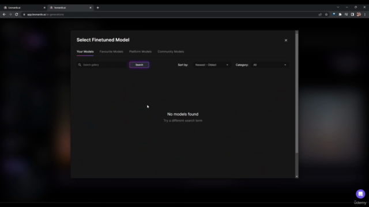
Task: Open the tab search chevron in title bar
Action: coord(338,7)
